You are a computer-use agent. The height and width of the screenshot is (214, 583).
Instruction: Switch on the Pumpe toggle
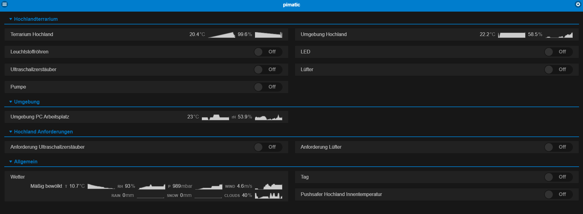[x=268, y=87]
